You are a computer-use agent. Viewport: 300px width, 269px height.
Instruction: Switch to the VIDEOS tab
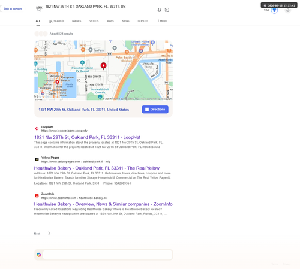click(x=94, y=21)
